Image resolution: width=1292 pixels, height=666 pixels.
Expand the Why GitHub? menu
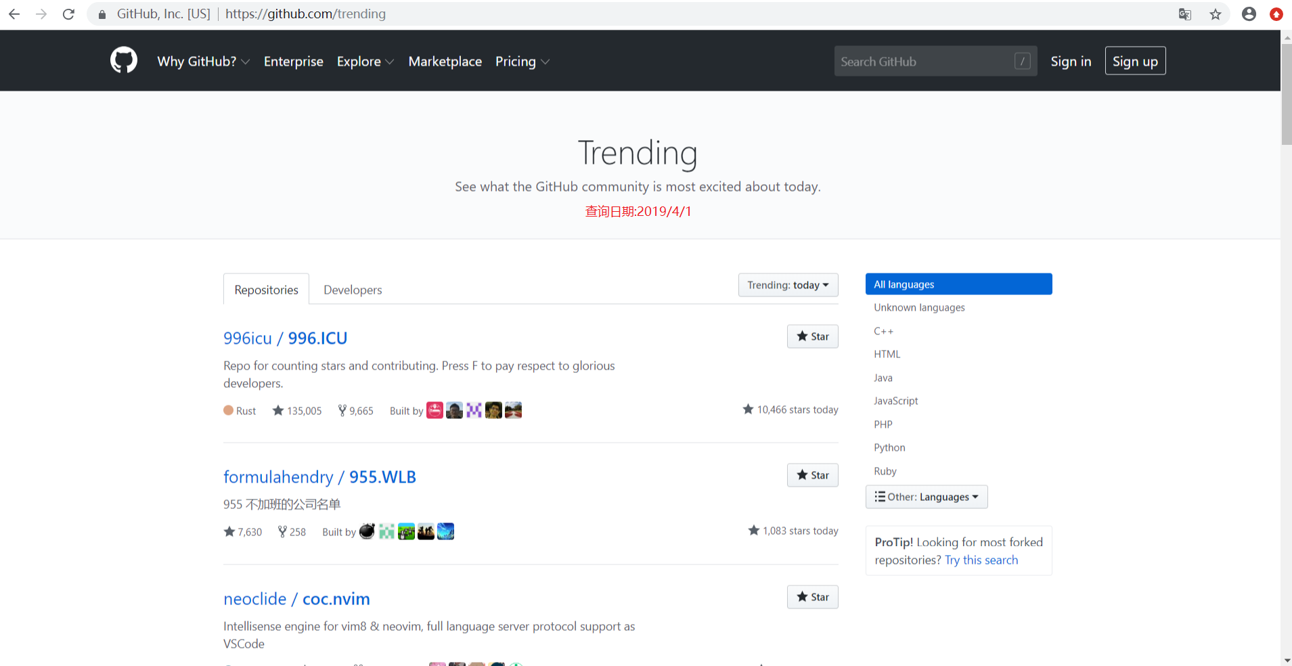click(x=204, y=62)
